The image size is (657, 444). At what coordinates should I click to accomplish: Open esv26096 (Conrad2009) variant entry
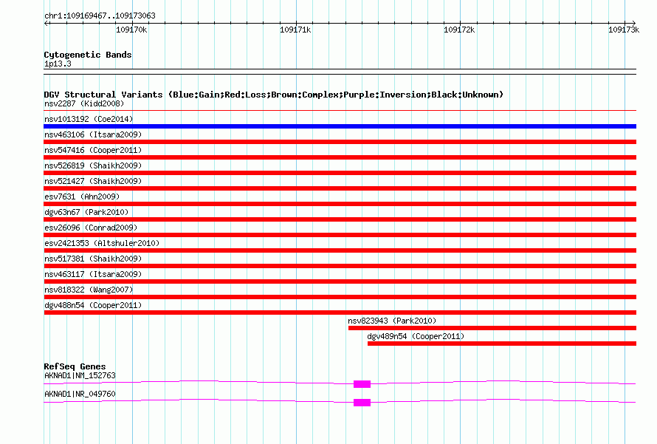click(91, 228)
